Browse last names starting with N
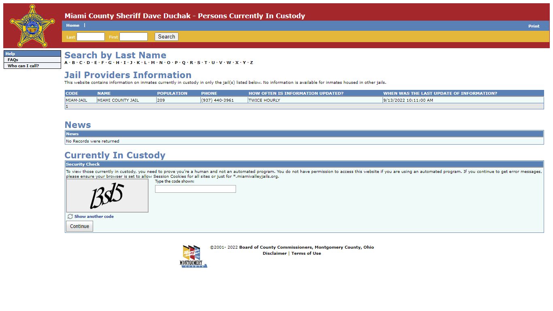 point(161,63)
